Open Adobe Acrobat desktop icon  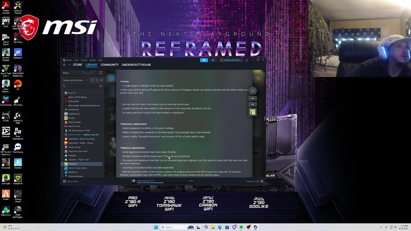[6, 8]
